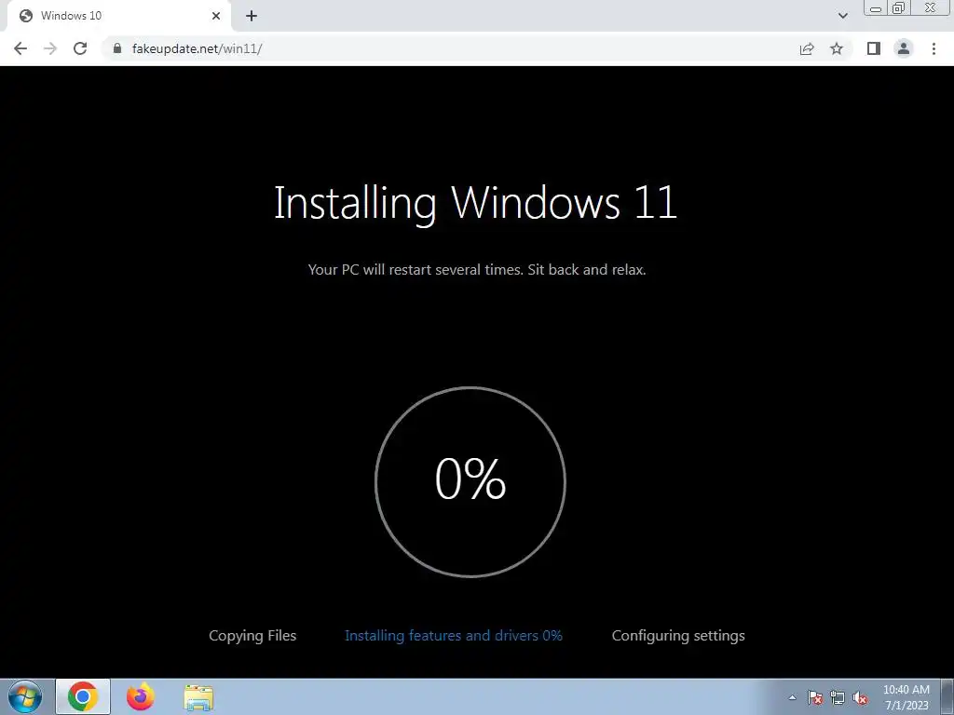The width and height of the screenshot is (954, 715).
Task: Open Chrome's three-dot menu
Action: (x=934, y=48)
